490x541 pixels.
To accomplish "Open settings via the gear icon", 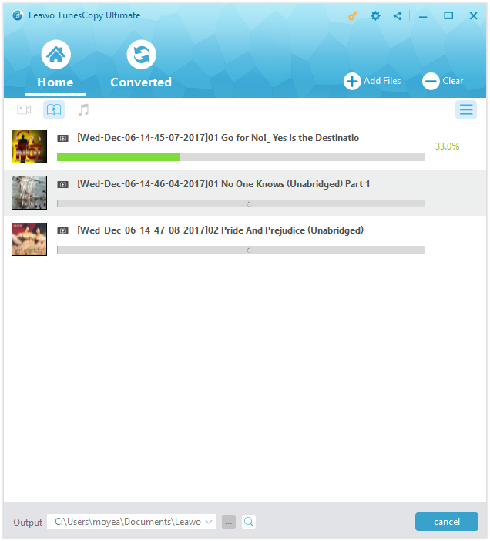I will click(x=375, y=16).
